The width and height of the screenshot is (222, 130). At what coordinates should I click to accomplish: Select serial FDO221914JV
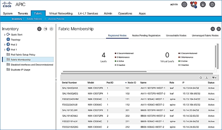click(x=70, y=121)
